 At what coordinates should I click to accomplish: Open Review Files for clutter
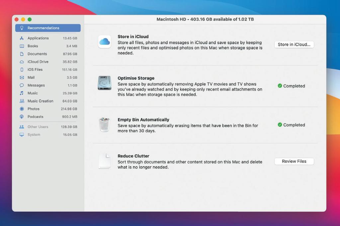(294, 161)
